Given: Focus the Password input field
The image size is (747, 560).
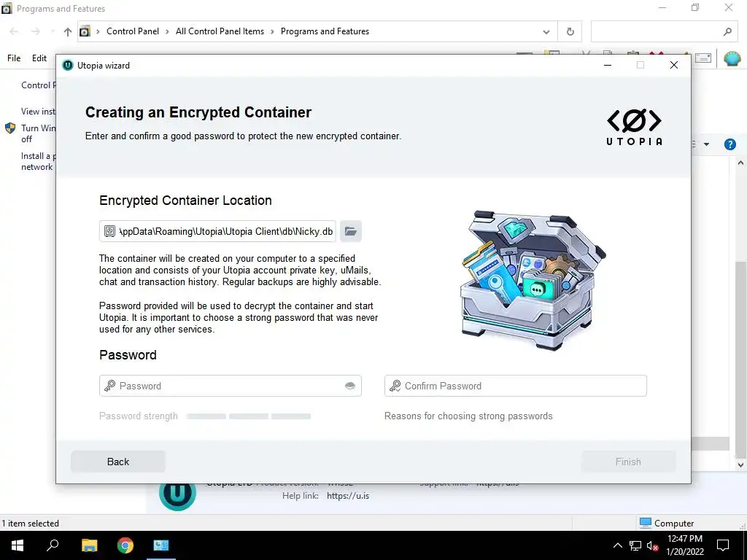Looking at the screenshot, I should point(230,386).
